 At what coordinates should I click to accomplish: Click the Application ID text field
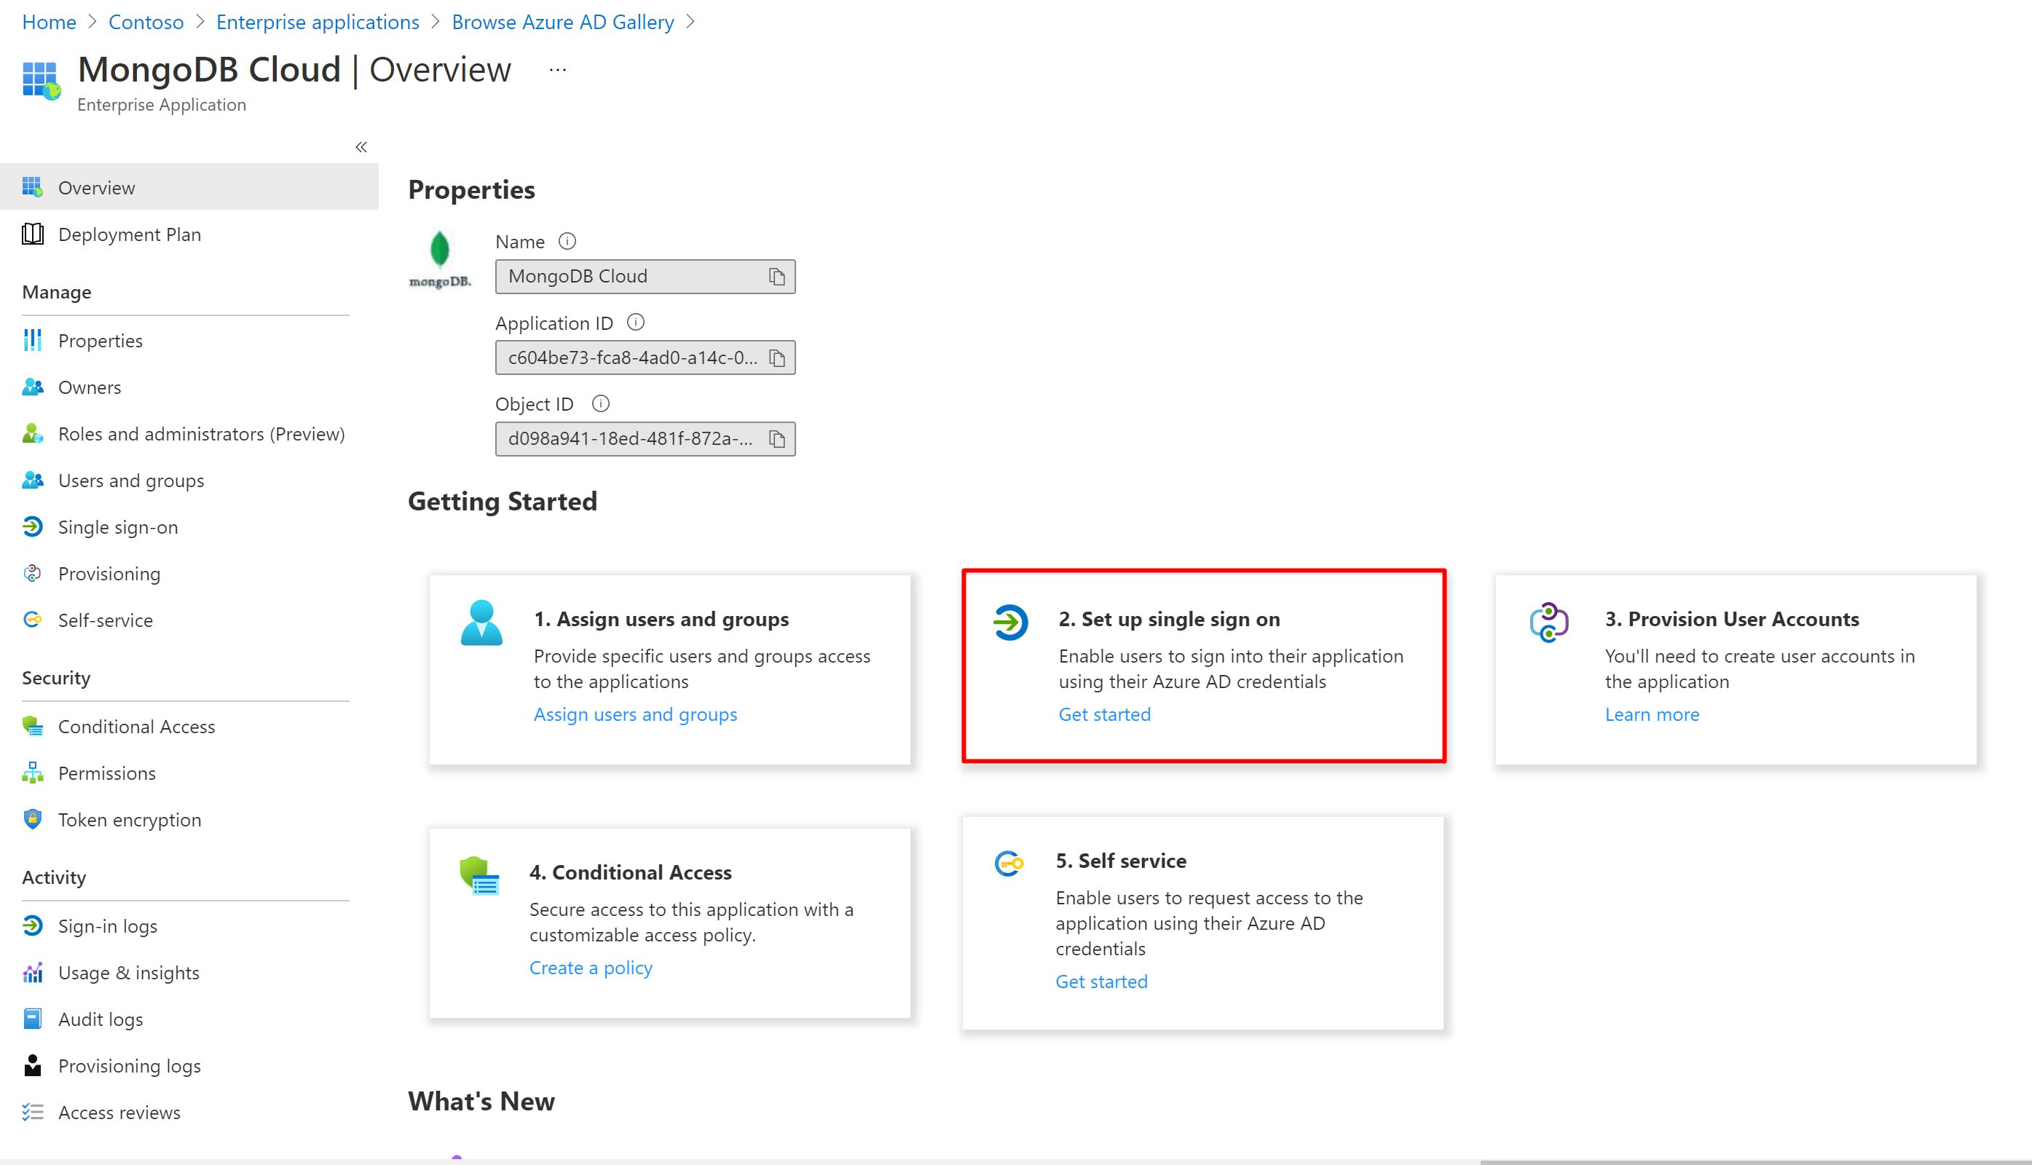[631, 358]
